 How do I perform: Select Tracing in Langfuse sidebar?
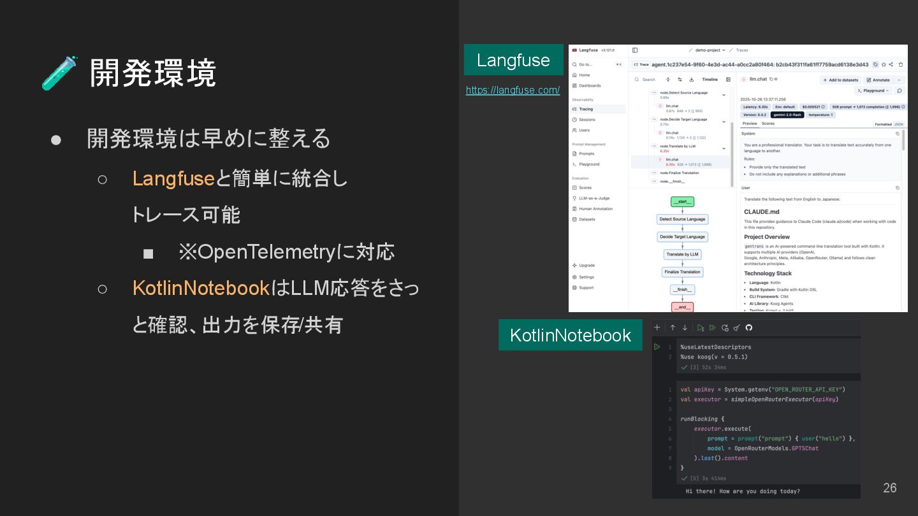click(597, 109)
